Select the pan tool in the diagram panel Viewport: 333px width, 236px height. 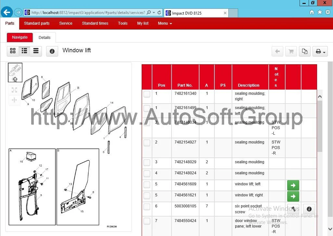[14, 100]
